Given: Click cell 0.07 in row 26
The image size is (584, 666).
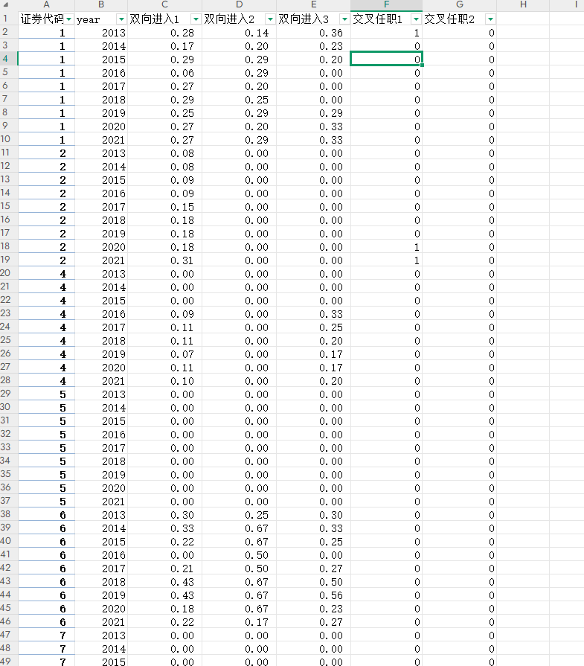Looking at the screenshot, I should tap(165, 354).
